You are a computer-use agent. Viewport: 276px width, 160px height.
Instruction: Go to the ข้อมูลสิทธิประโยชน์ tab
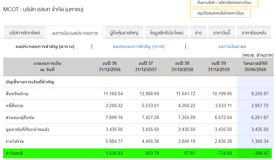[167, 33]
